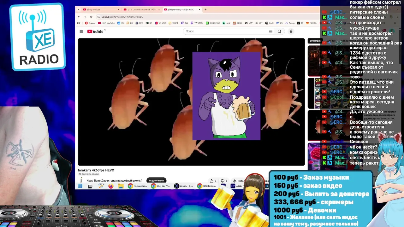Image resolution: width=404 pixels, height=227 pixels.
Task: Open the MW bookmark
Action: point(249,23)
